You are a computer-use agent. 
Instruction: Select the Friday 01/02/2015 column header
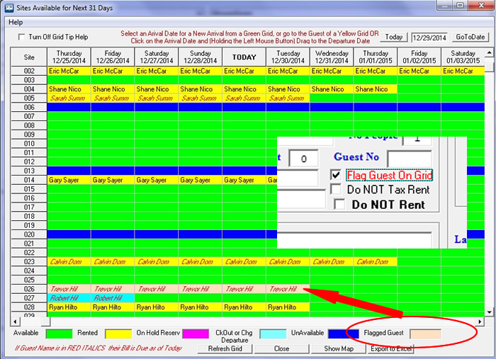coord(419,57)
